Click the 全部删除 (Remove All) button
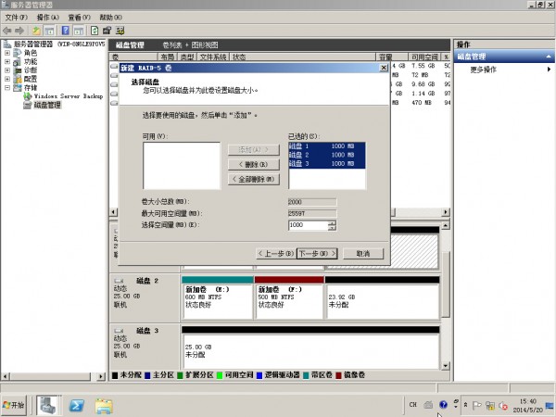Viewport: 556px width, 417px height. 252,179
